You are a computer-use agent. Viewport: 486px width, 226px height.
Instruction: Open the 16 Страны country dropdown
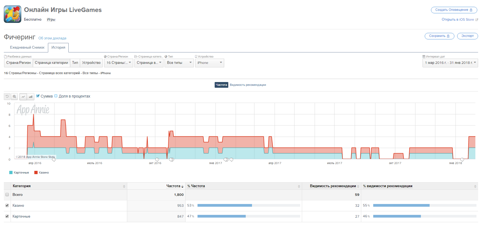click(119, 63)
